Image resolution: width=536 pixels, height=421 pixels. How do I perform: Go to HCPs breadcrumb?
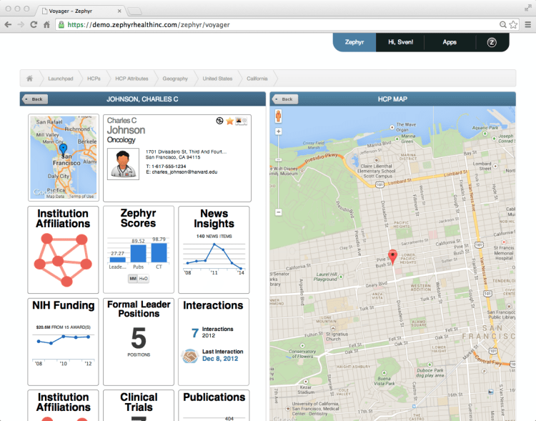[94, 79]
